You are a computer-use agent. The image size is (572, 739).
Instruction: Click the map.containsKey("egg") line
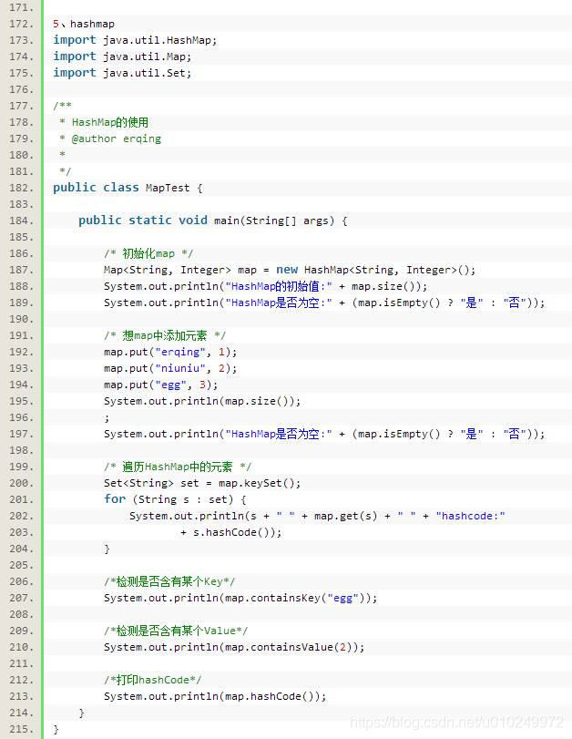(x=240, y=598)
